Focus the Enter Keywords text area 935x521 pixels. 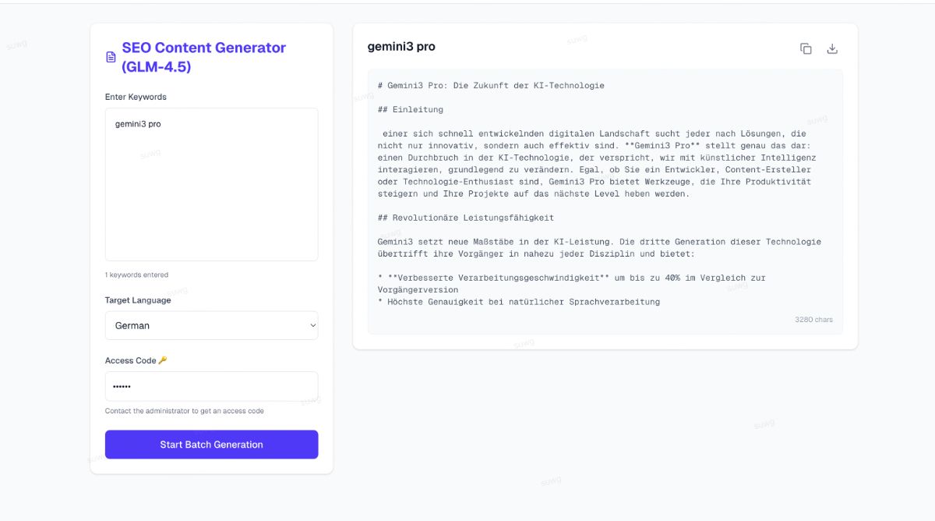[x=211, y=183]
